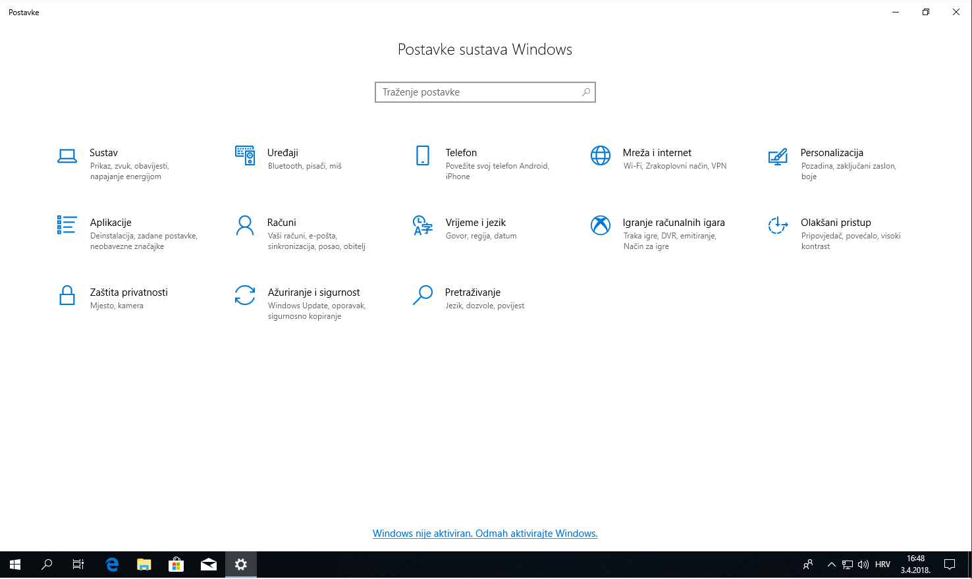Open the Olakšani pristup title
The width and height of the screenshot is (972, 579).
pos(836,223)
